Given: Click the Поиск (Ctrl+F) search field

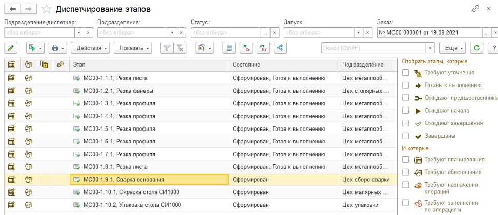Looking at the screenshot, I should click(374, 48).
